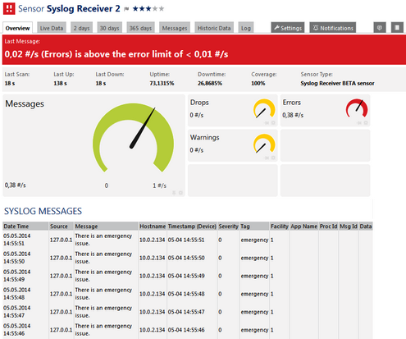Image resolution: width=406 pixels, height=339 pixels.
Task: Open the Notifications button
Action: point(333,28)
